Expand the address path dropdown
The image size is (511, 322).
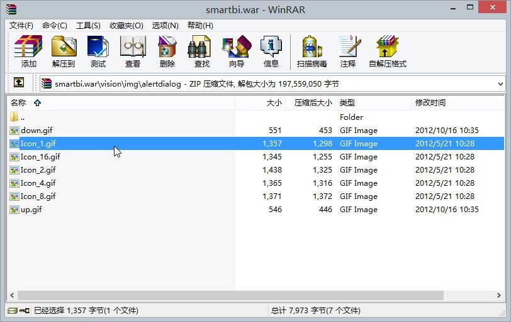(500, 84)
